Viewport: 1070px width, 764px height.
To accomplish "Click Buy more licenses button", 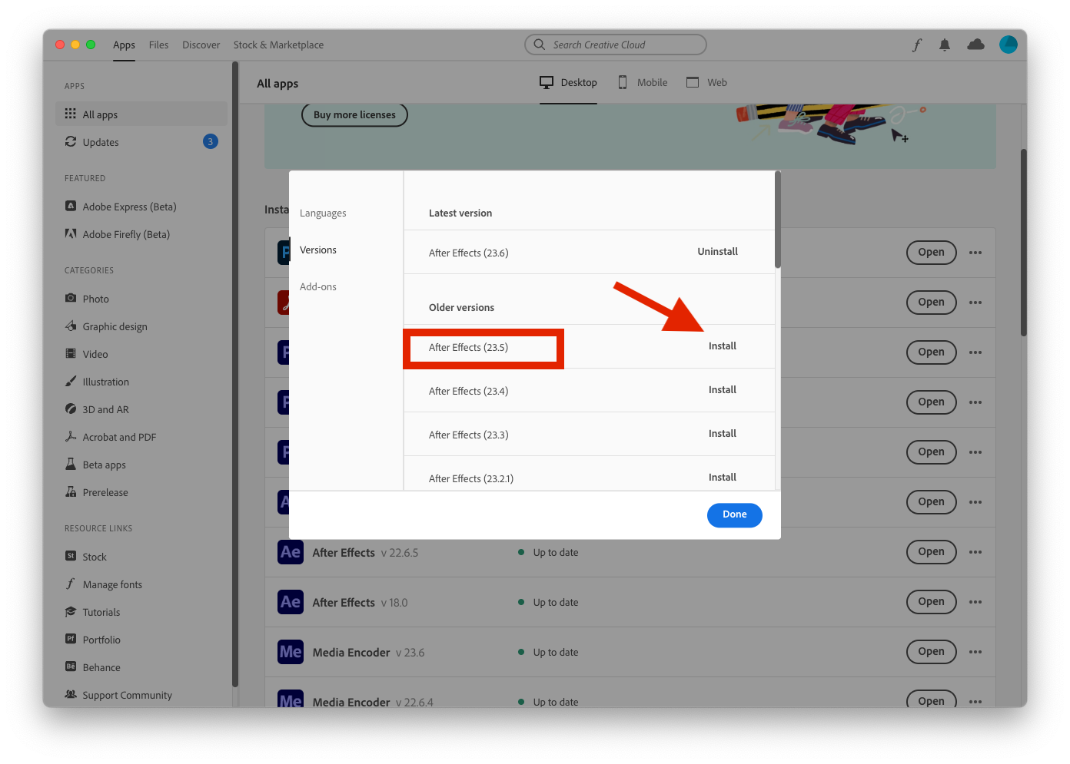I will [354, 115].
